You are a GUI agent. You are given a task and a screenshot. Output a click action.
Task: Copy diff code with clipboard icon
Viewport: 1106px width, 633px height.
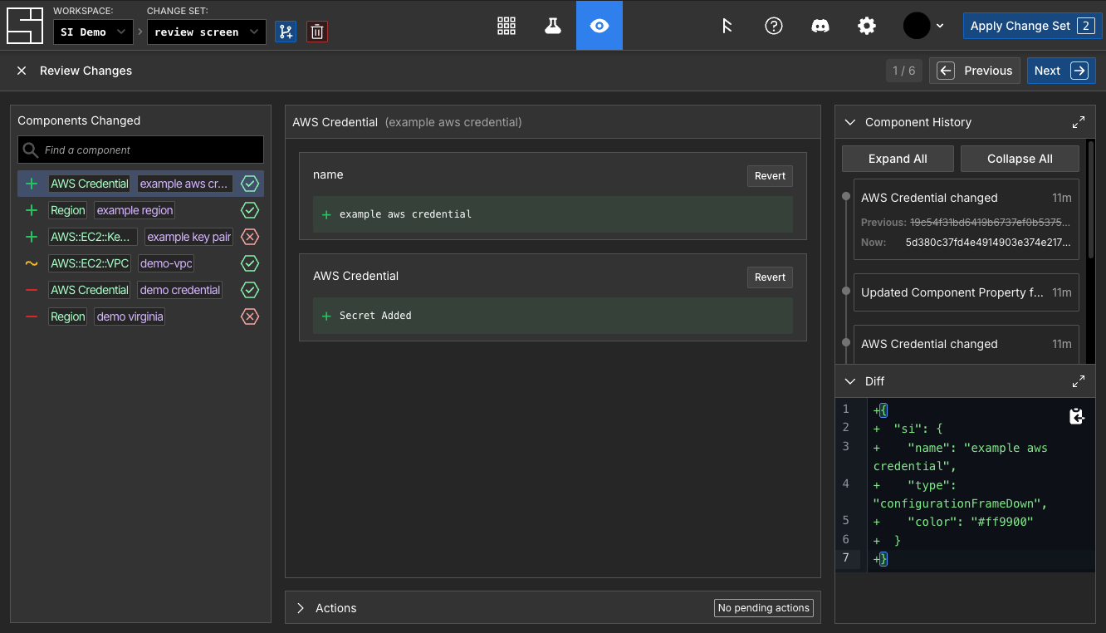click(x=1076, y=416)
